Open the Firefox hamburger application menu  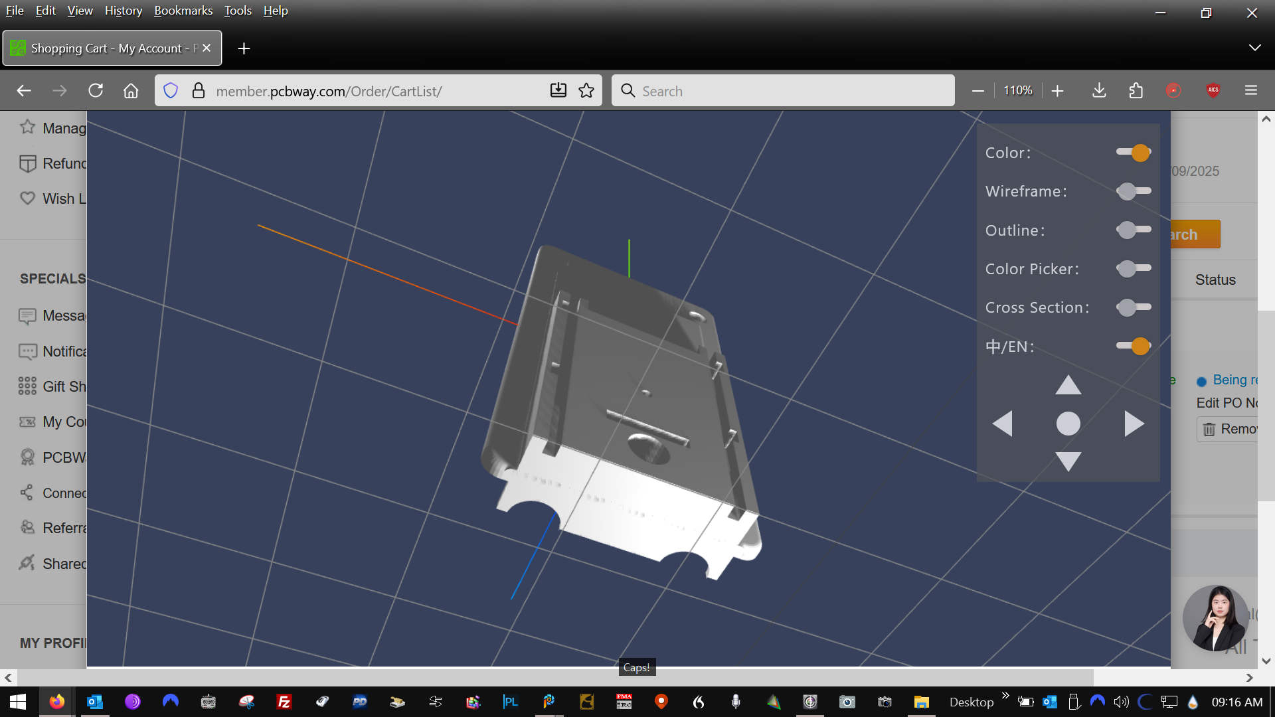coord(1250,91)
